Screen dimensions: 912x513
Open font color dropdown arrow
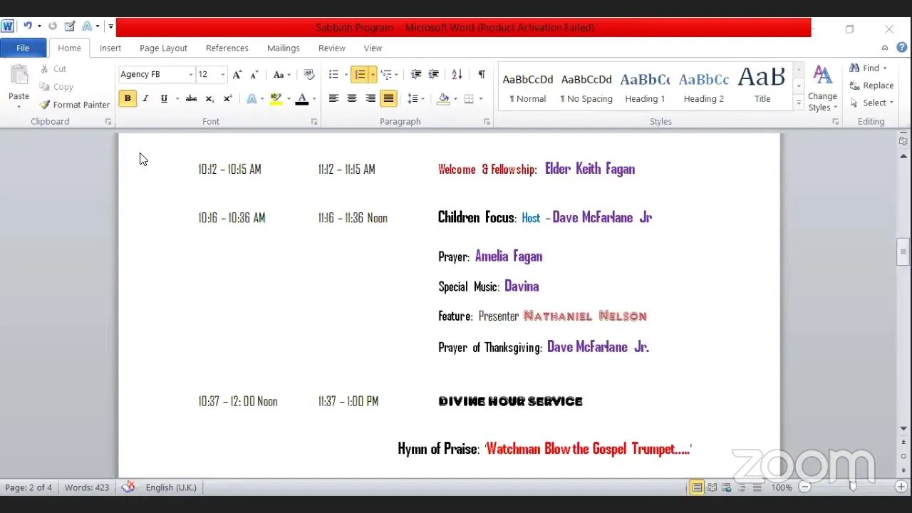(x=313, y=99)
